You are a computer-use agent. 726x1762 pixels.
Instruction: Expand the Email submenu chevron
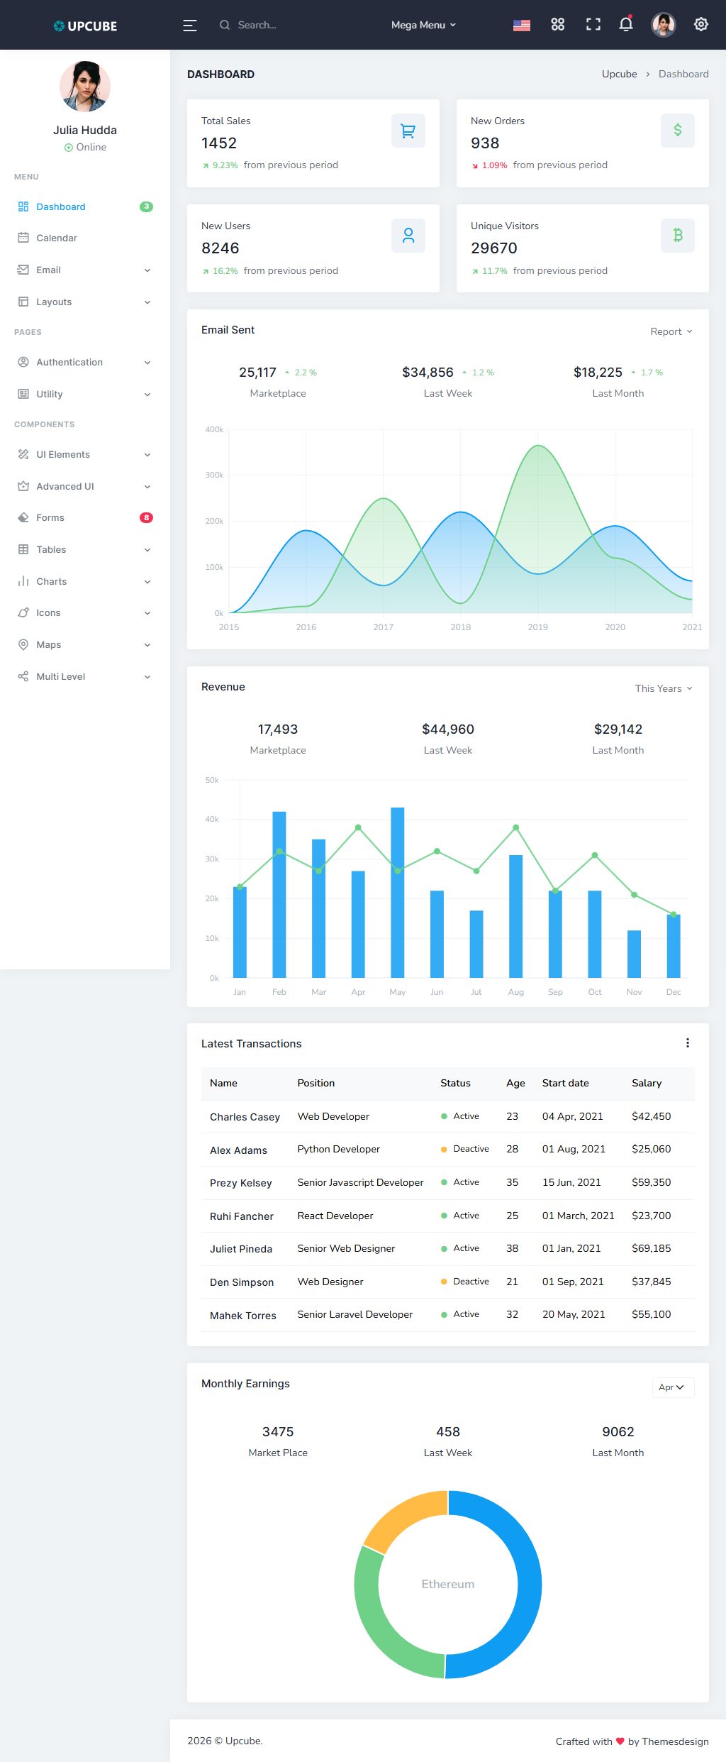tap(147, 270)
